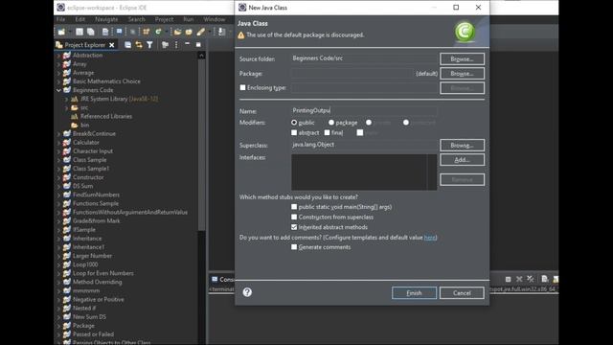Expand the Calculator project node

coord(59,143)
